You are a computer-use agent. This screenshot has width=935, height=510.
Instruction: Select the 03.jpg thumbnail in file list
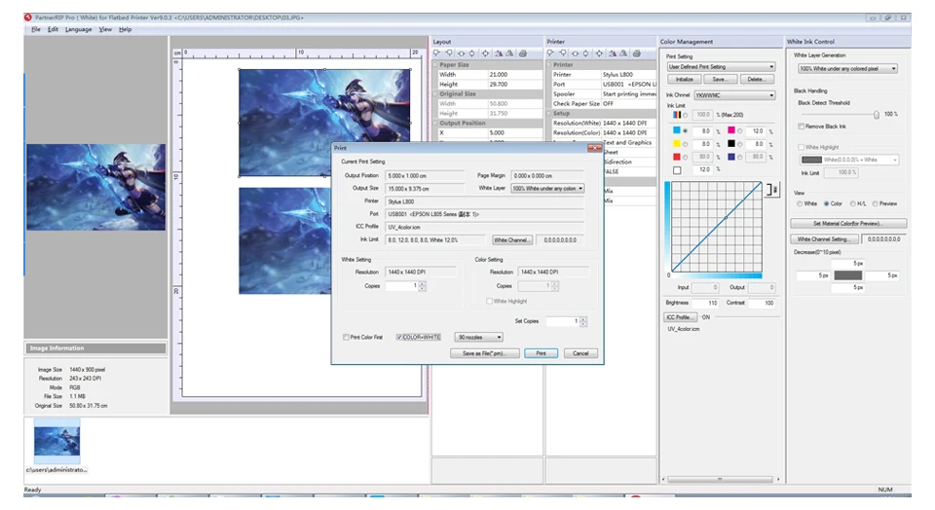(56, 443)
